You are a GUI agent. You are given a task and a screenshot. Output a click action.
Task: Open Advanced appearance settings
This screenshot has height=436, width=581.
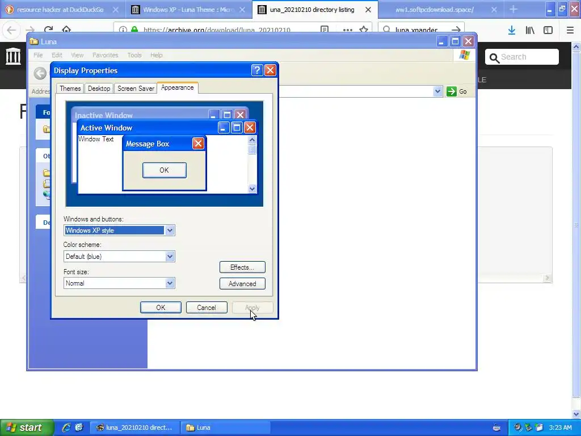pyautogui.click(x=242, y=284)
